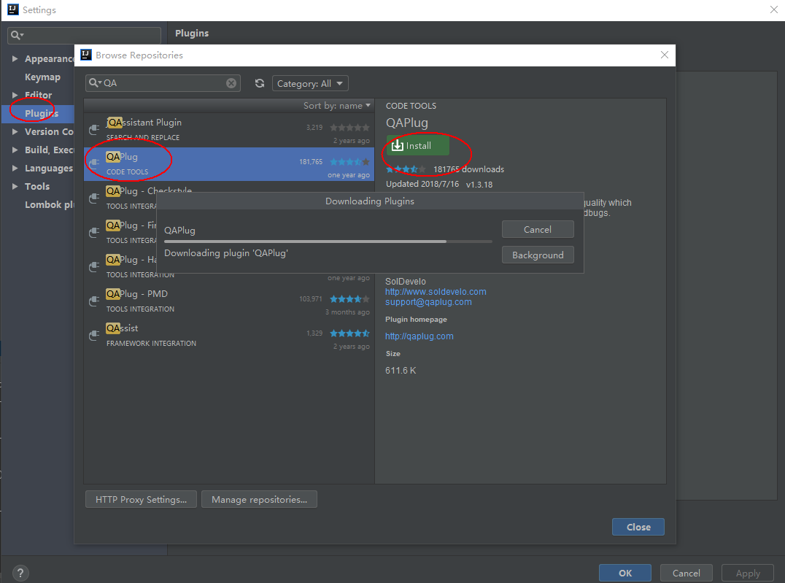The width and height of the screenshot is (785, 583).
Task: Expand the Editor settings node
Action: coord(15,95)
